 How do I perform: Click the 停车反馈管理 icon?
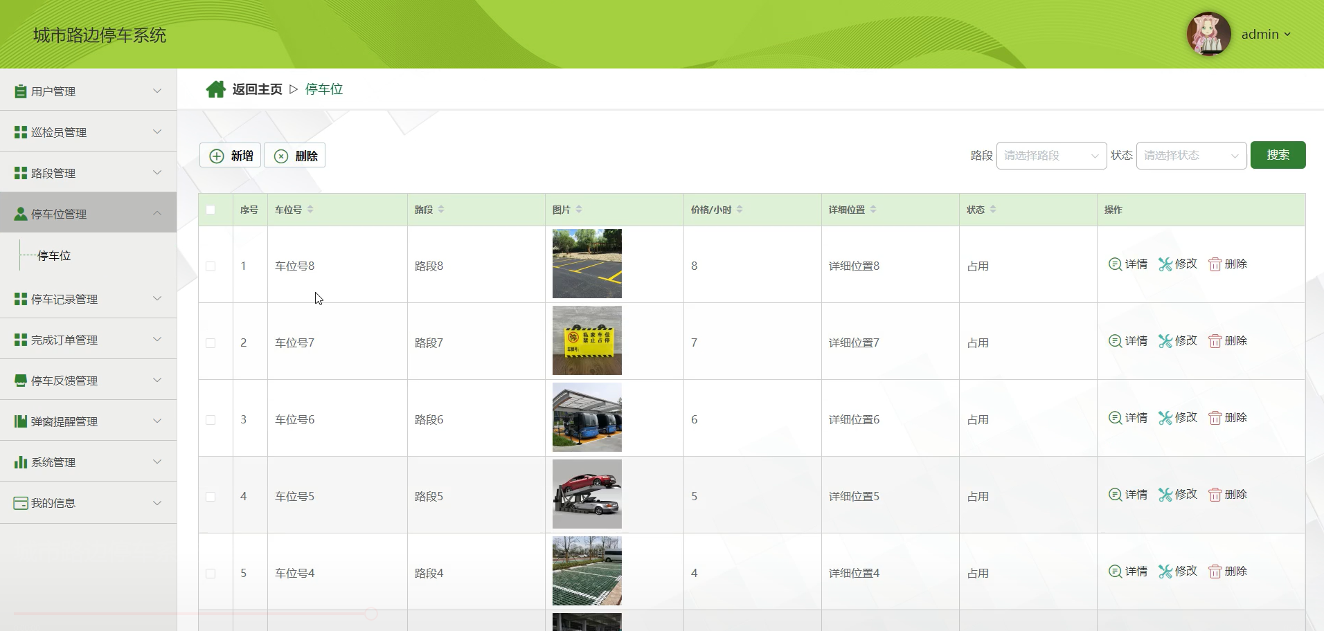(x=21, y=381)
